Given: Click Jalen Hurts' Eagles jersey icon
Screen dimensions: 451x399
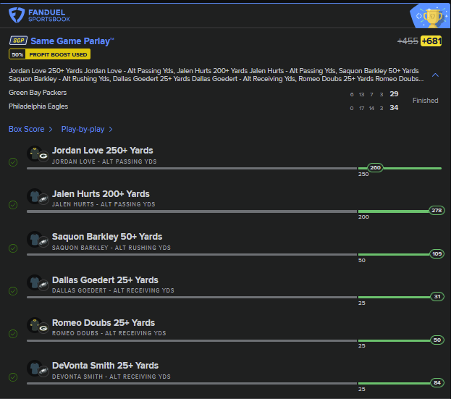Looking at the screenshot, I should (38, 197).
